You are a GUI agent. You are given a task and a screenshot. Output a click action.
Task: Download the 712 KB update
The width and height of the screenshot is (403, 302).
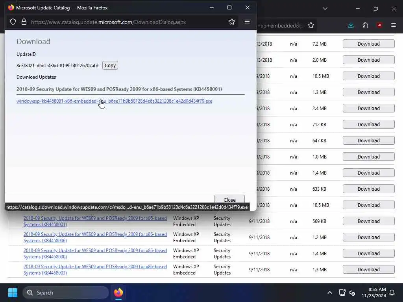point(368,124)
